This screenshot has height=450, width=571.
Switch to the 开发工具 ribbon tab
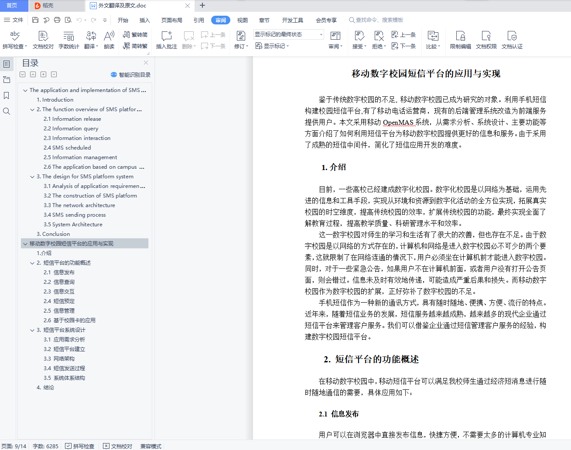[292, 20]
